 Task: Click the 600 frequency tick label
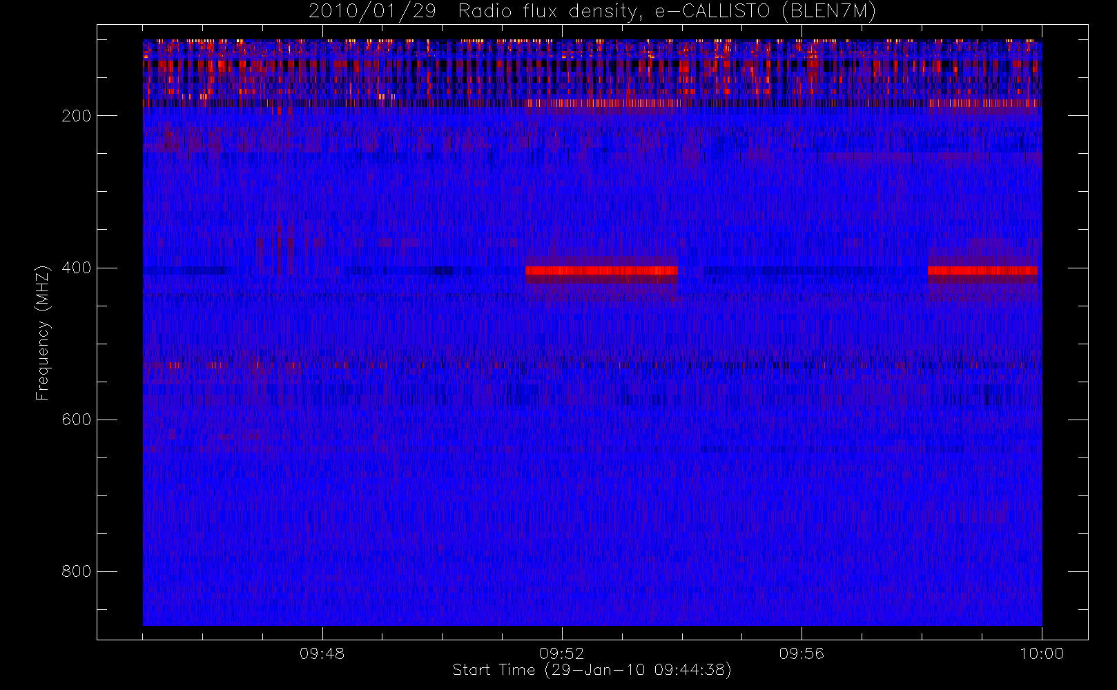(77, 420)
